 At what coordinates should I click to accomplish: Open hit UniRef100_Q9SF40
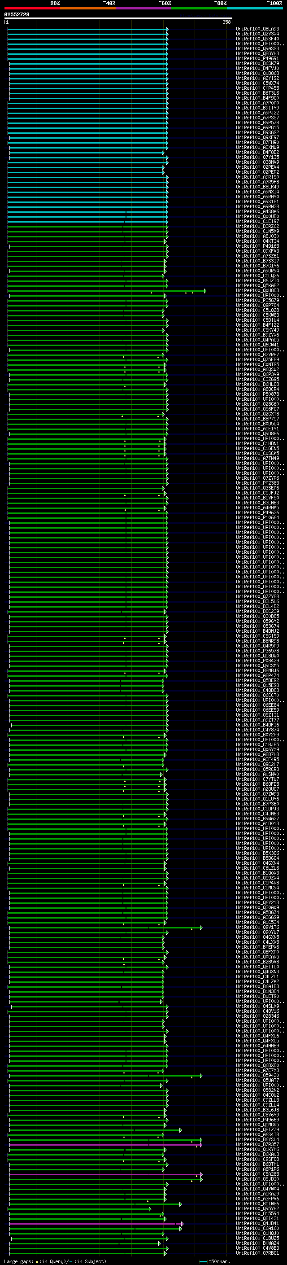257,39
